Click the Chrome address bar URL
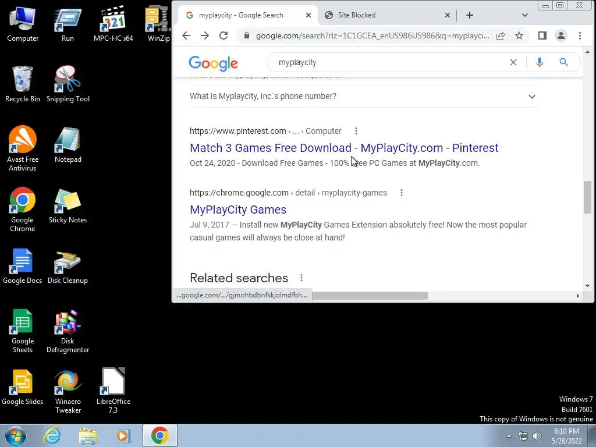Viewport: 596px width, 447px height. (372, 36)
